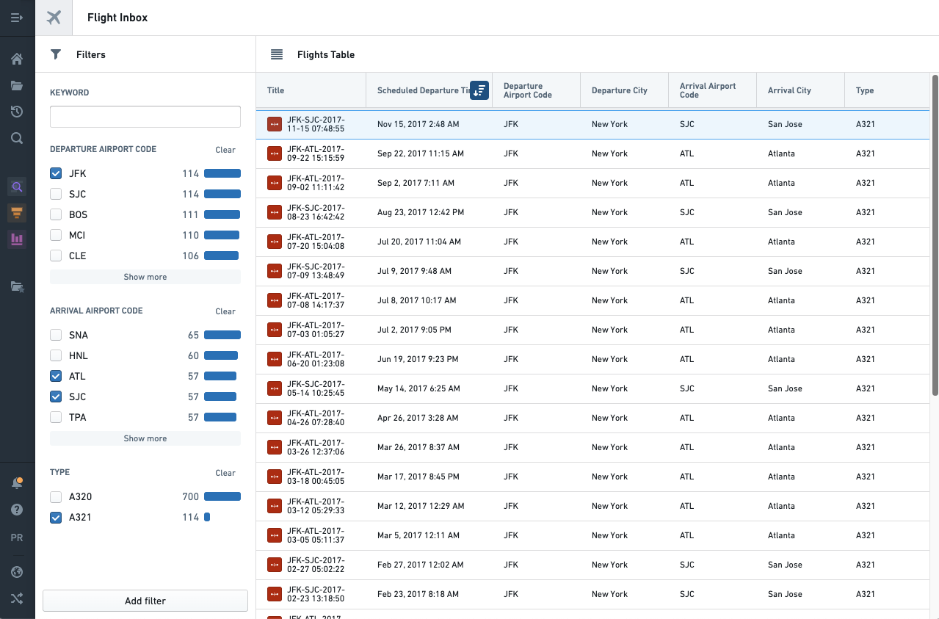
Task: Click the shuffle arrows icon in sidebar
Action: point(17,598)
